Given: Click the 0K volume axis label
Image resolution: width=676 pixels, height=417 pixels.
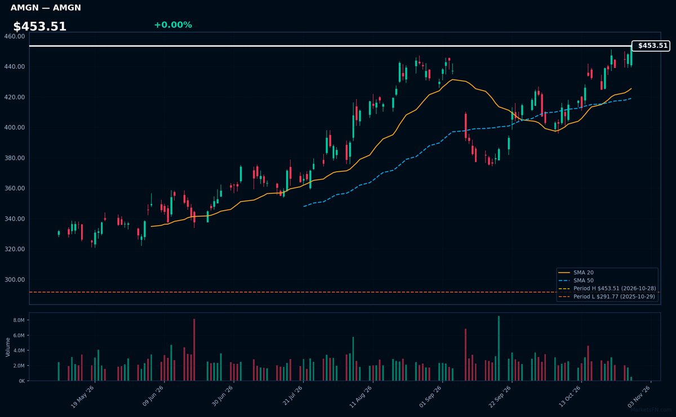Looking at the screenshot, I should click(21, 381).
